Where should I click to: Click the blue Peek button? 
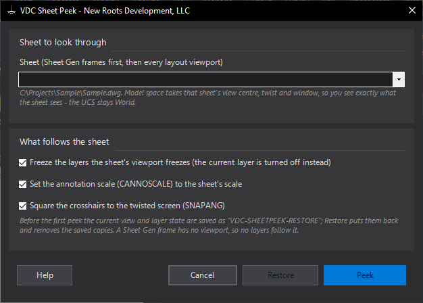click(x=365, y=275)
